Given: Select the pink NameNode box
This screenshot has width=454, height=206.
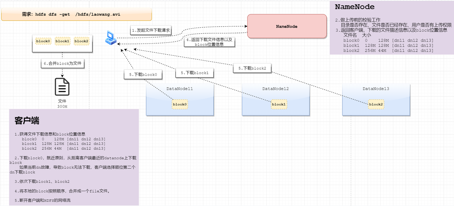Looking at the screenshot, I should pyautogui.click(x=287, y=26).
